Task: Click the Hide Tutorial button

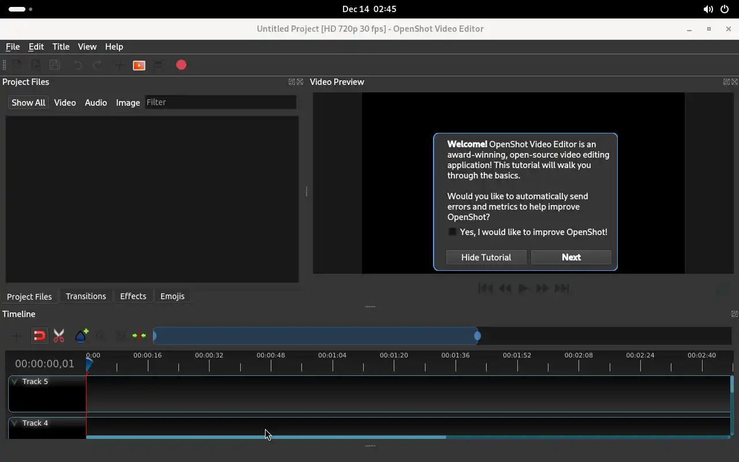Action: [486, 258]
